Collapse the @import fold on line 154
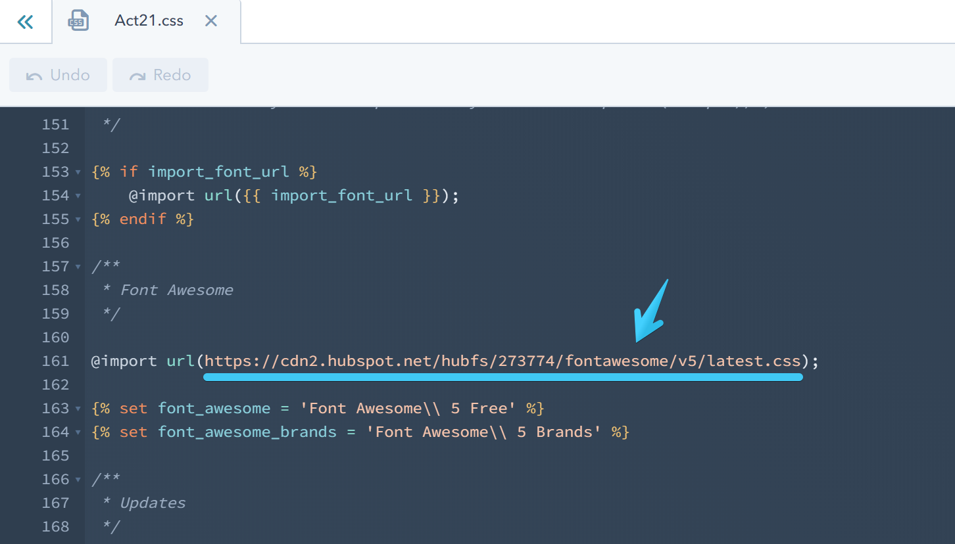 (x=78, y=195)
